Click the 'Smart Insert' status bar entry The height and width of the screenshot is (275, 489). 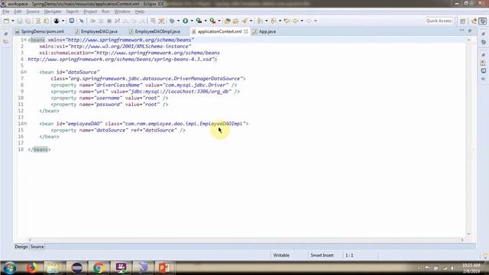coord(322,255)
